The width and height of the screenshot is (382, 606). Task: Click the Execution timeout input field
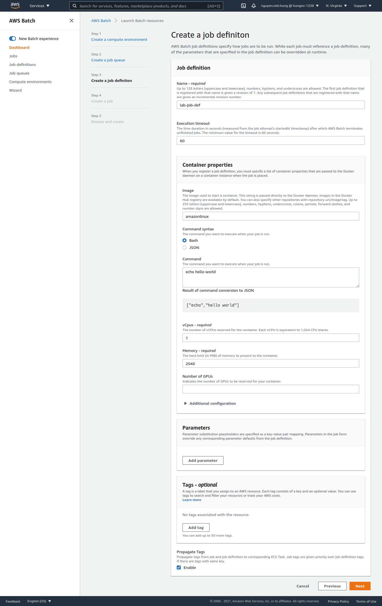(270, 140)
